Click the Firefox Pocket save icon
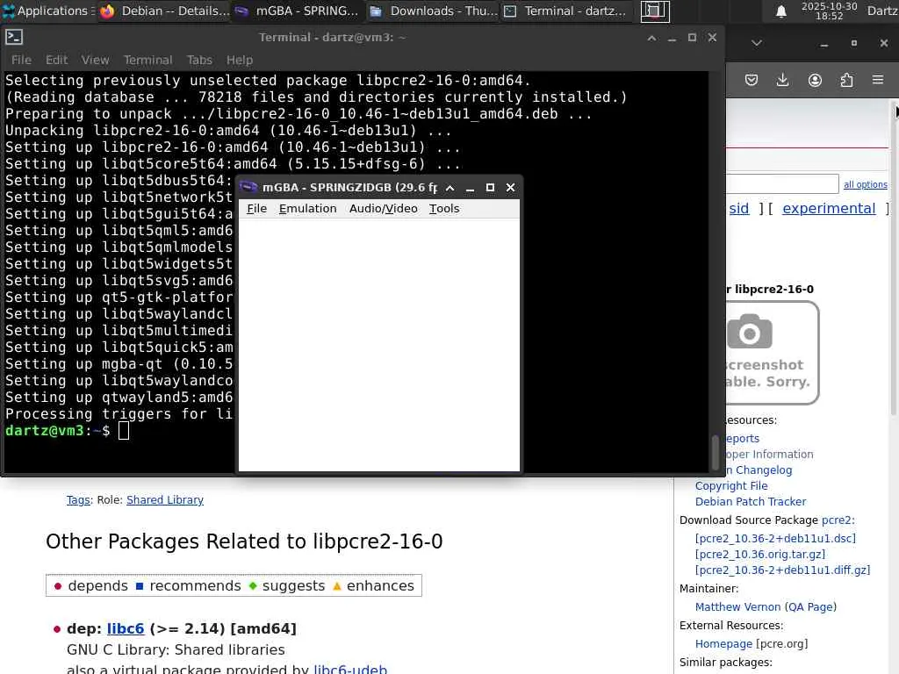 752,80
